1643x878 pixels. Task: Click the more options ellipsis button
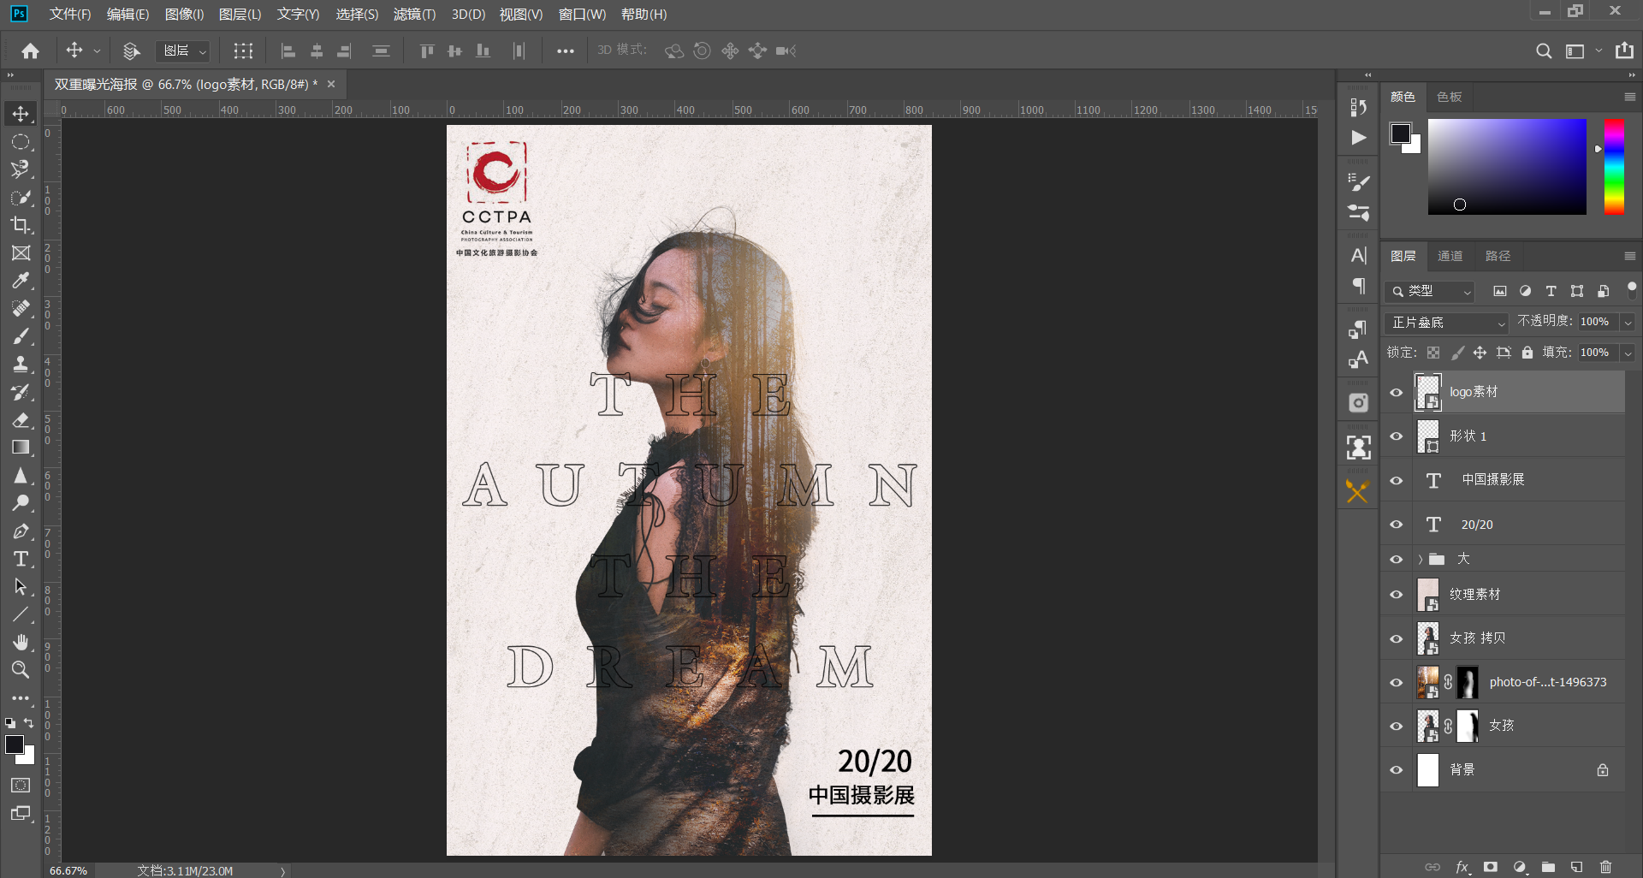click(x=566, y=51)
